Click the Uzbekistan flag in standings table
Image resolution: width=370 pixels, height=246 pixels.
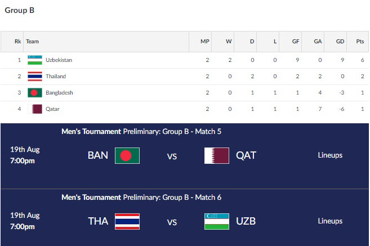35,60
